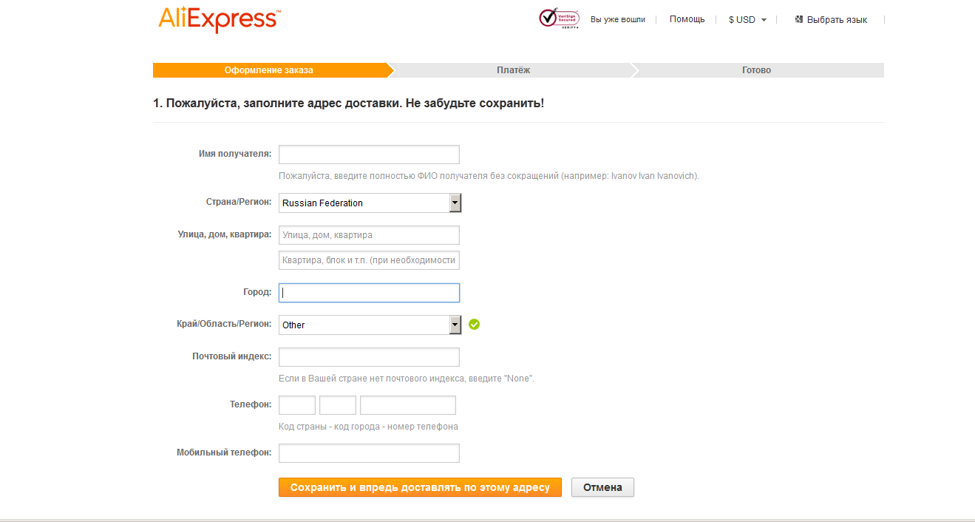Open the Помощь help link
Screen dimensions: 975x522
tap(687, 19)
